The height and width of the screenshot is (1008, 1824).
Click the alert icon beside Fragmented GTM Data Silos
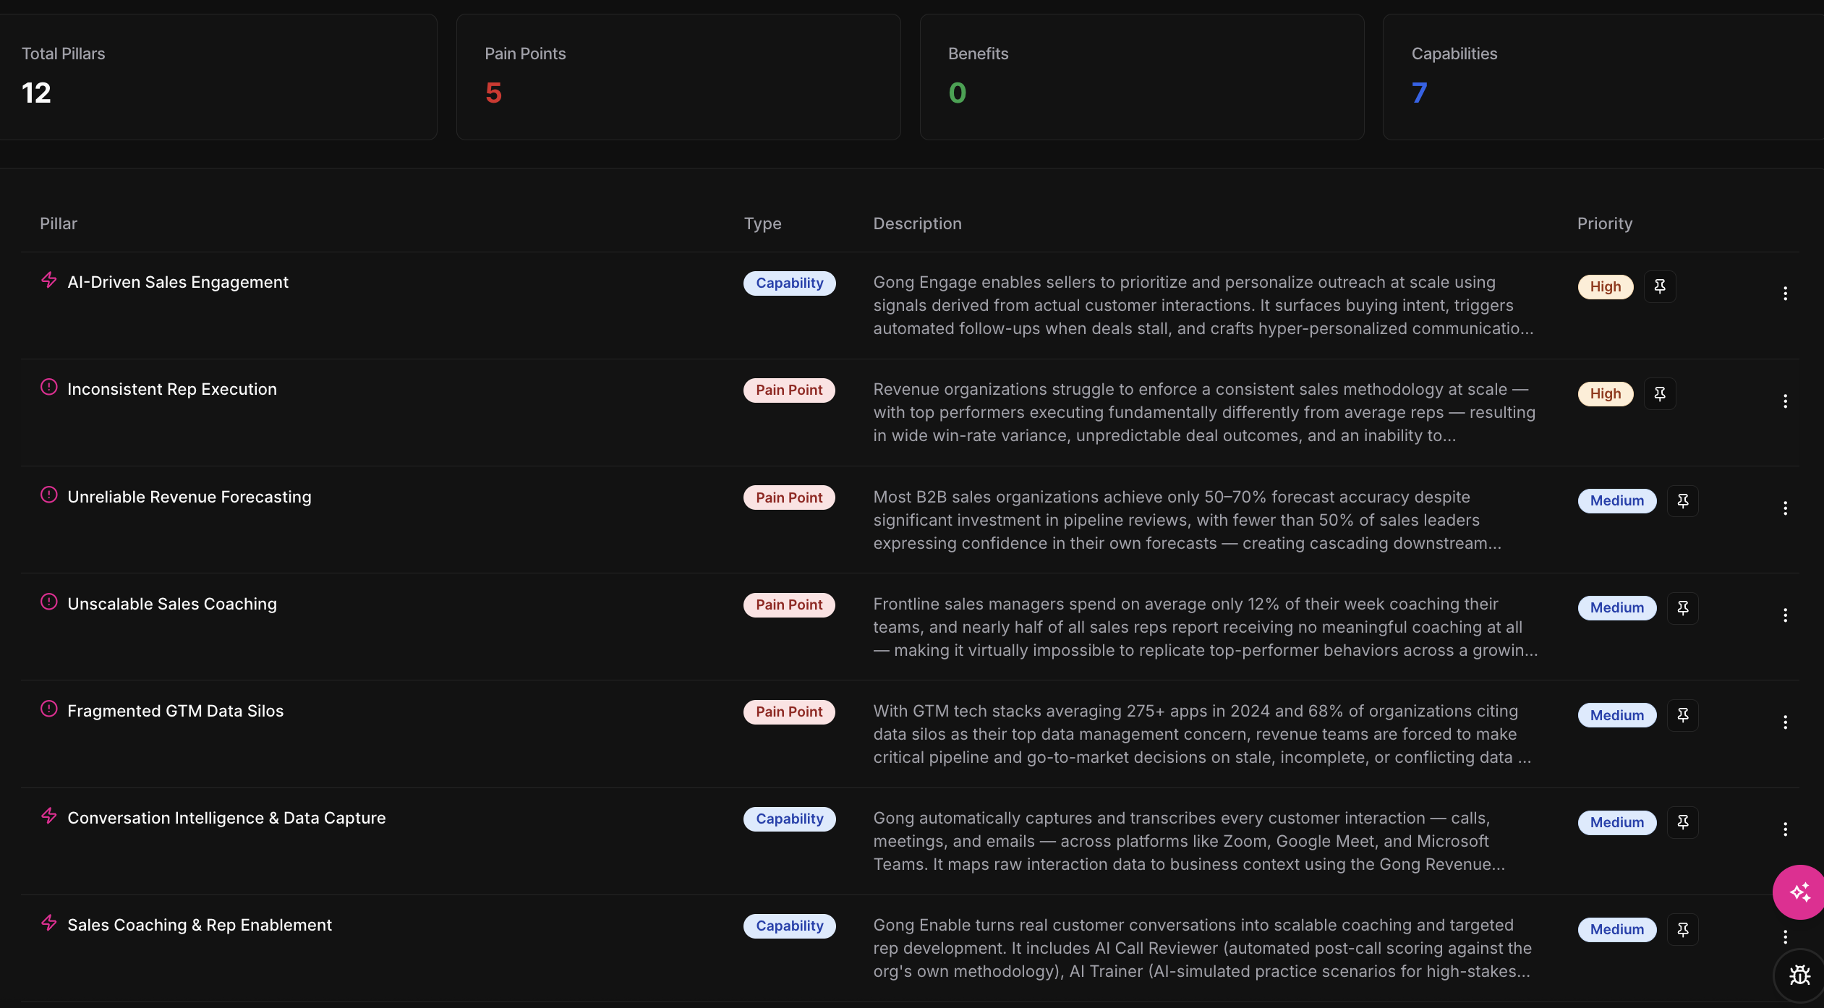[48, 709]
